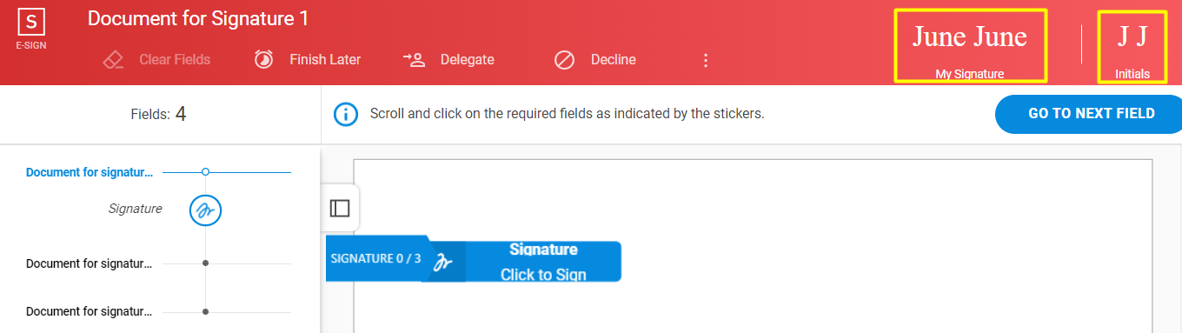Select the June June My Signature box
The image size is (1182, 333).
(x=970, y=46)
